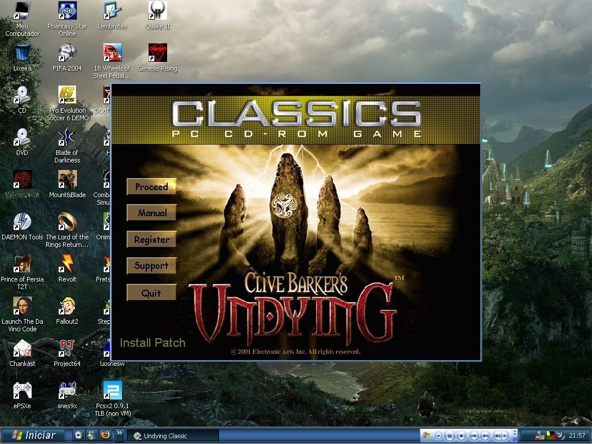The width and height of the screenshot is (592, 444).
Task: Select the Fallout2 shortcut
Action: [x=67, y=310]
